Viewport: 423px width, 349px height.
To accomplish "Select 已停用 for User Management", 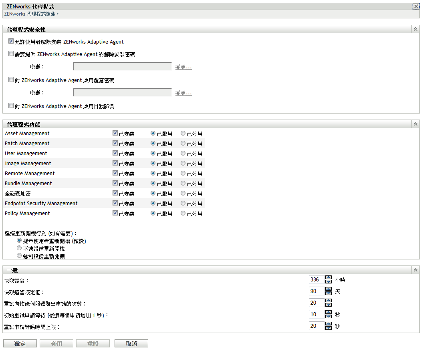I will tap(183, 153).
